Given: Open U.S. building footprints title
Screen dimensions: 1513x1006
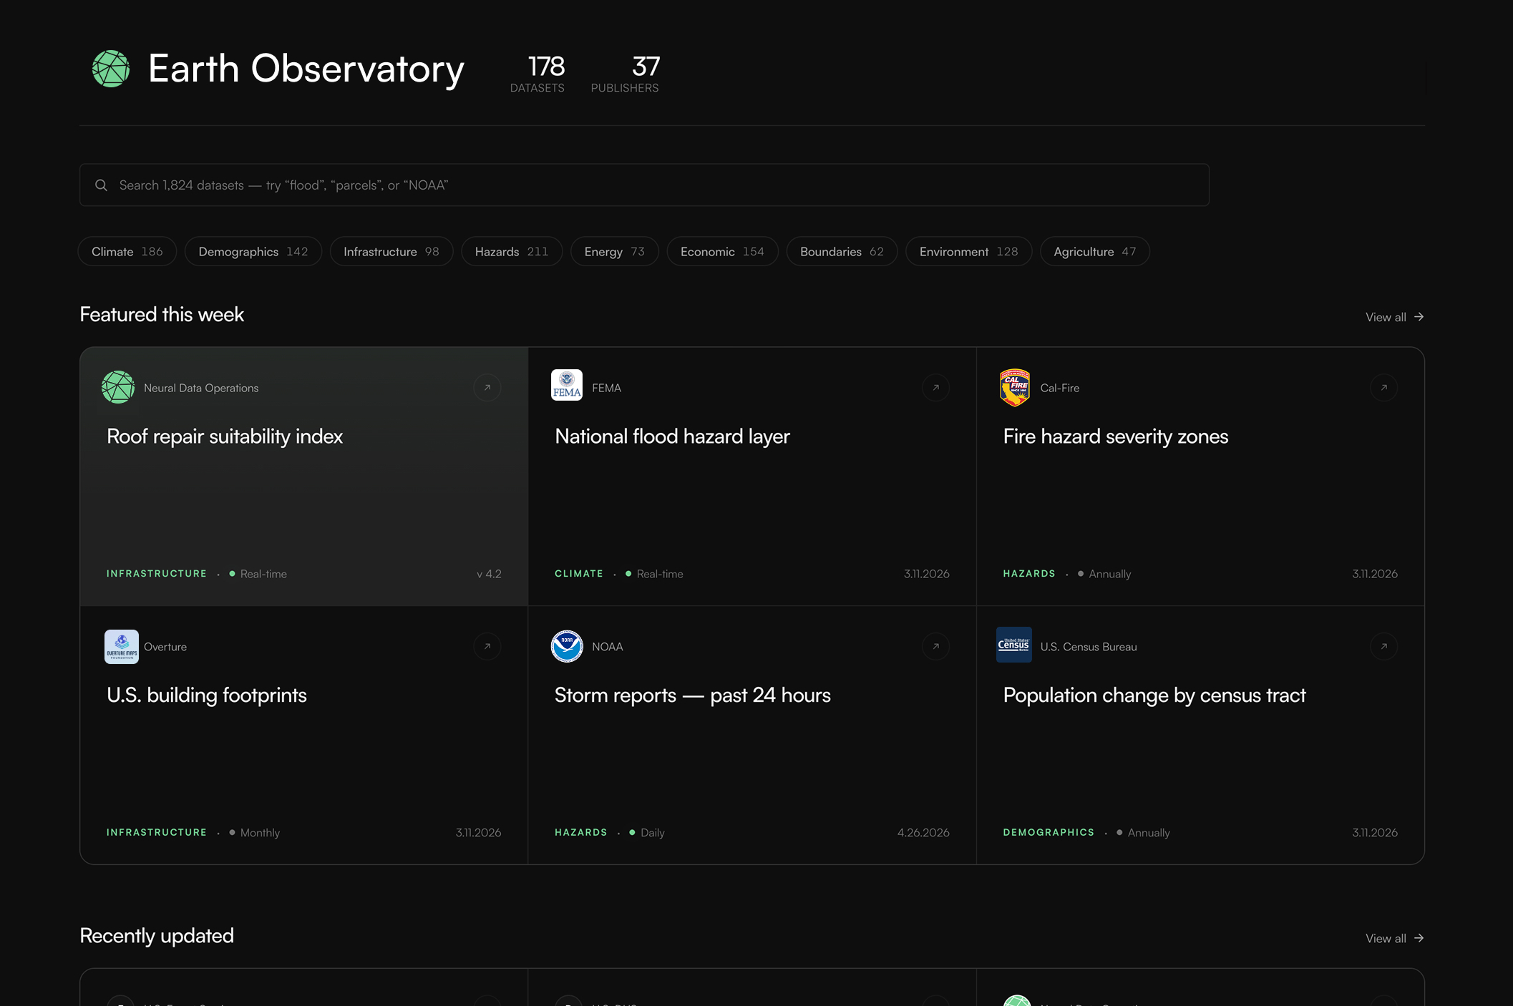Looking at the screenshot, I should coord(207,695).
